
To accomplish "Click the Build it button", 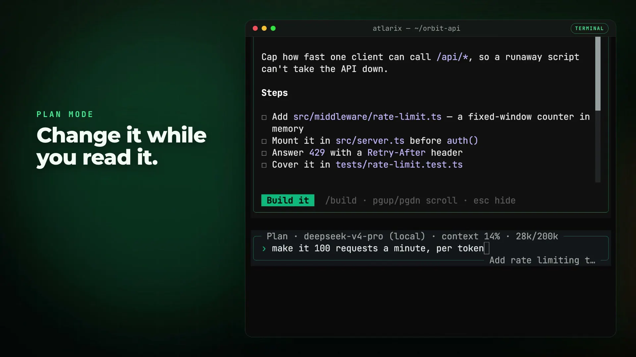I will click(x=288, y=200).
